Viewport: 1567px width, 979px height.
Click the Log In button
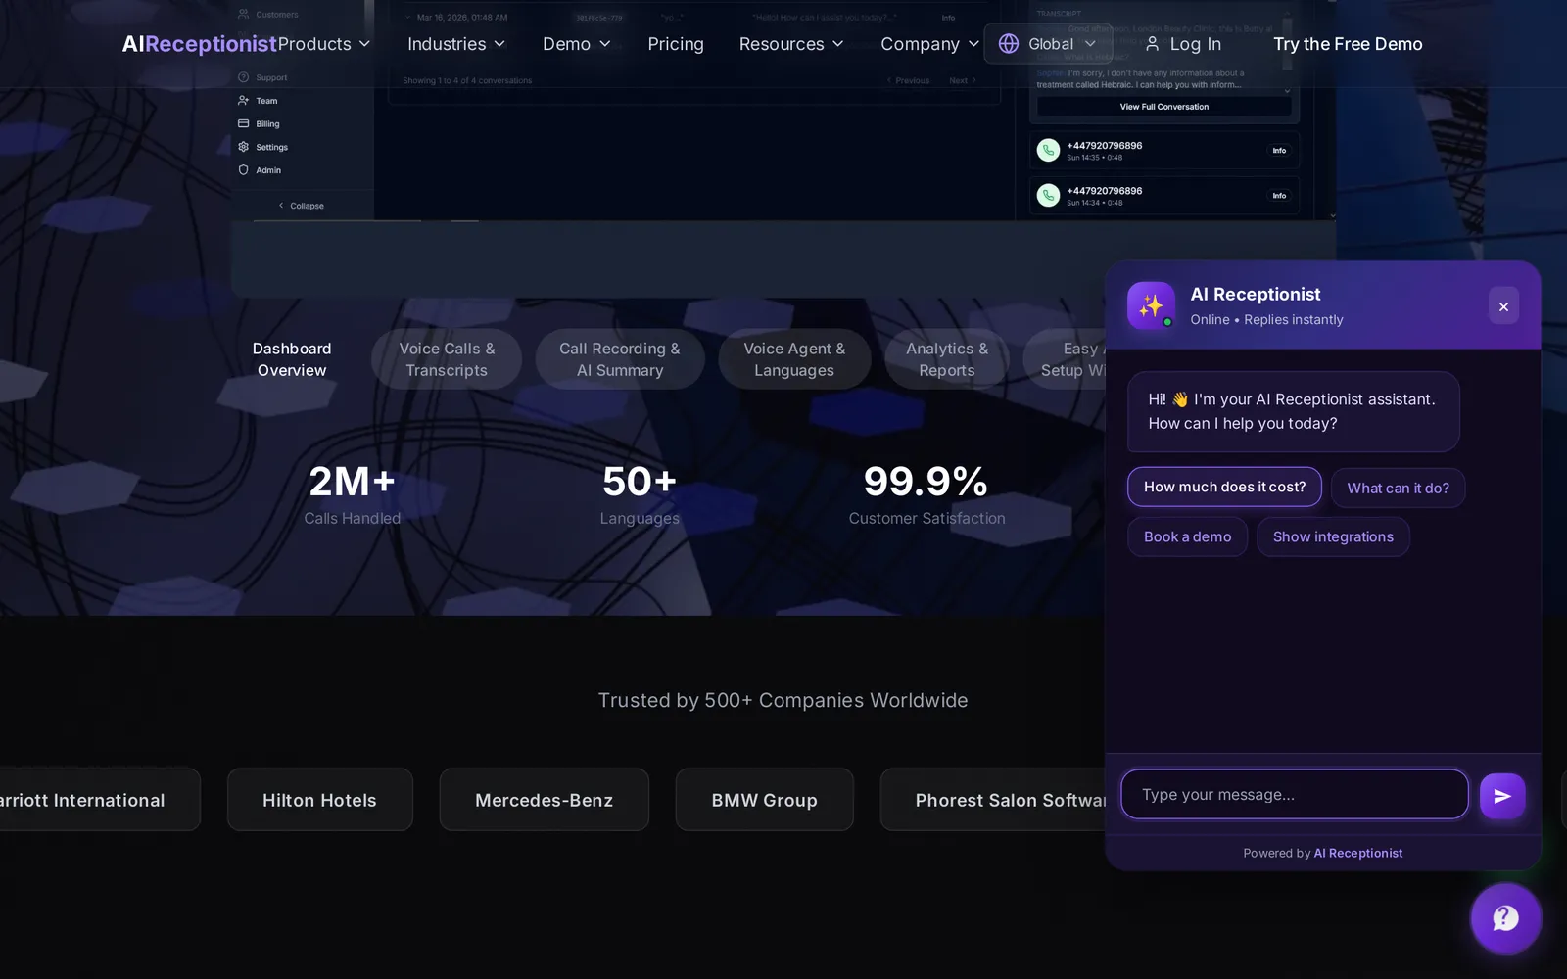coord(1183,44)
